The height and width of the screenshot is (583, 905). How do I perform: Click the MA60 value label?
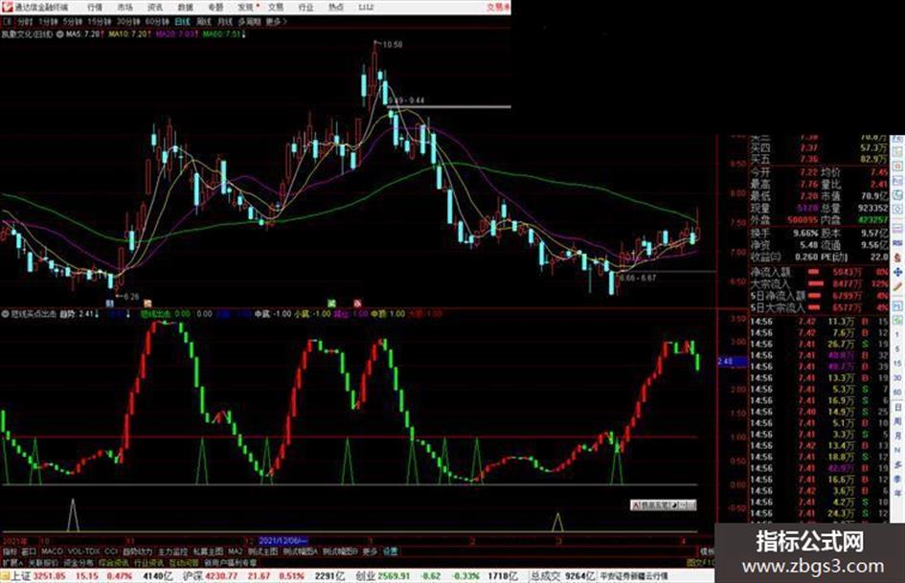tap(224, 34)
